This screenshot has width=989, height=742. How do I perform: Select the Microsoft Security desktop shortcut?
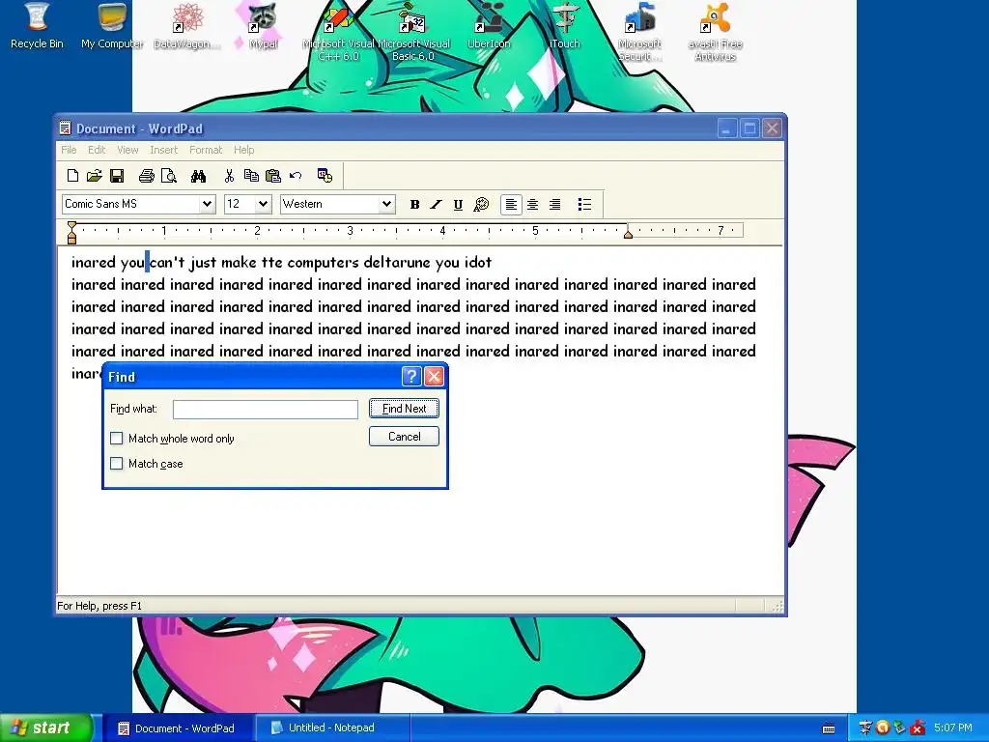[x=639, y=32]
